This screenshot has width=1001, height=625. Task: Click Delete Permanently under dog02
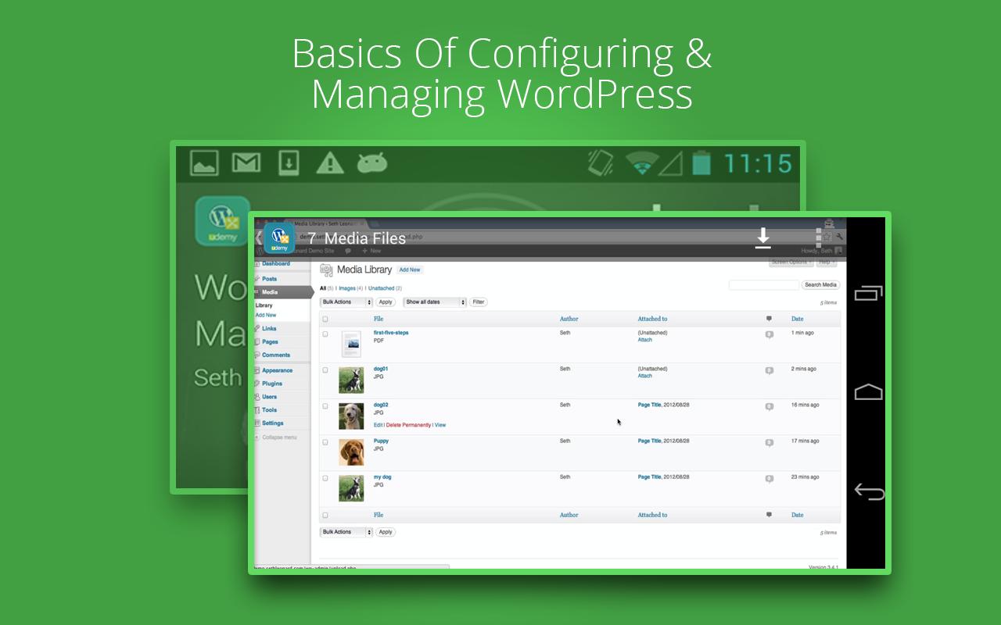[x=407, y=425]
